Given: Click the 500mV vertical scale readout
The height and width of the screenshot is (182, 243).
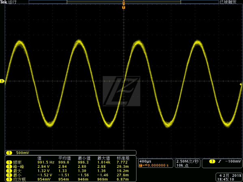Looking at the screenshot, I should pyautogui.click(x=23, y=153).
